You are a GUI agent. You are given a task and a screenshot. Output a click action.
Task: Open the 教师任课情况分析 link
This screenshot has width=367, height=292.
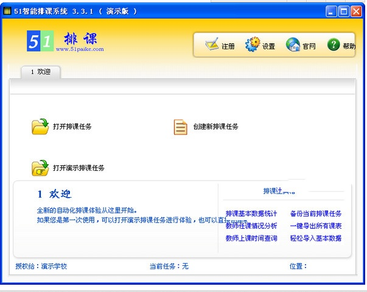pos(251,226)
